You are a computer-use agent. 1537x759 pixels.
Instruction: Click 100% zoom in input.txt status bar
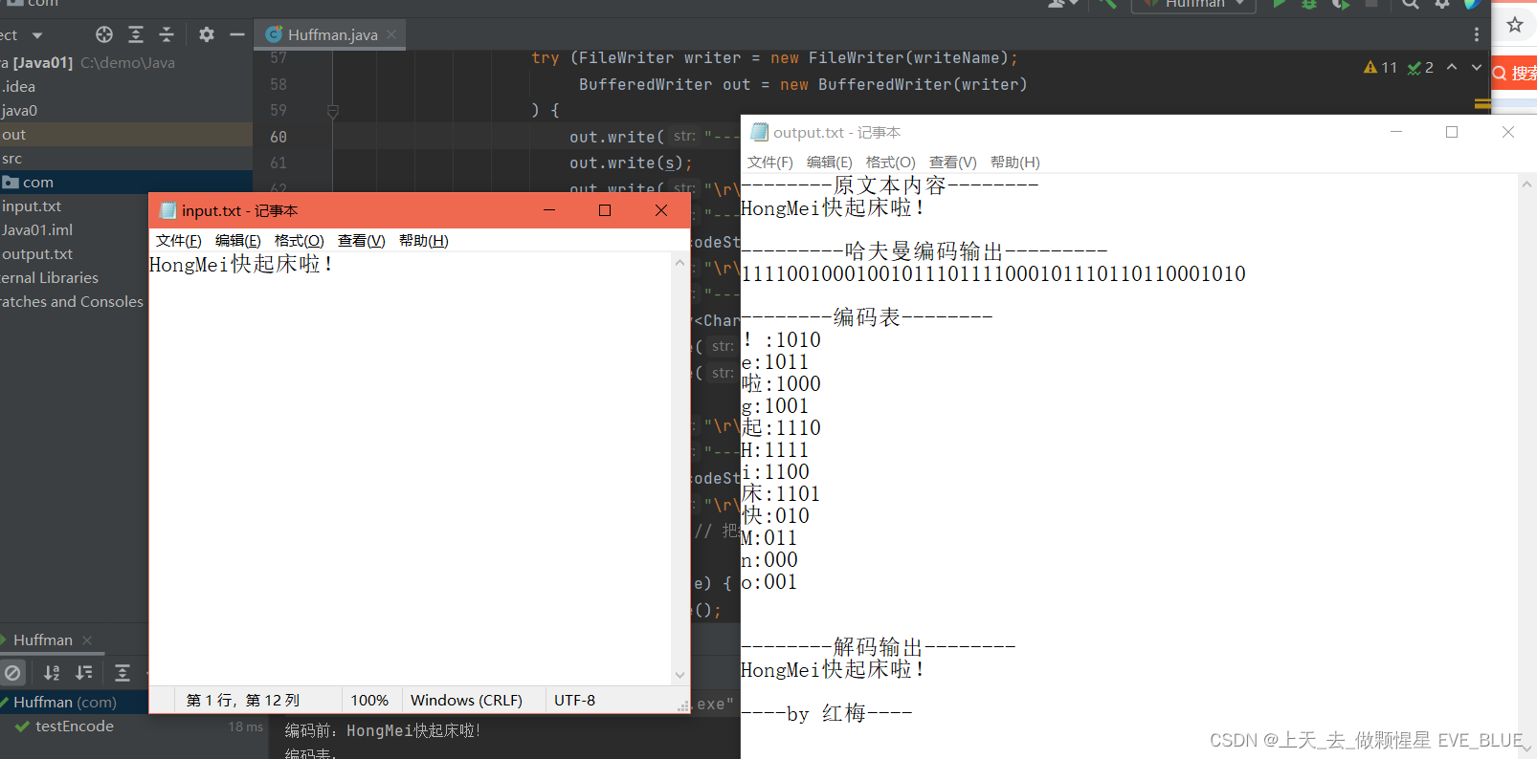pyautogui.click(x=369, y=700)
